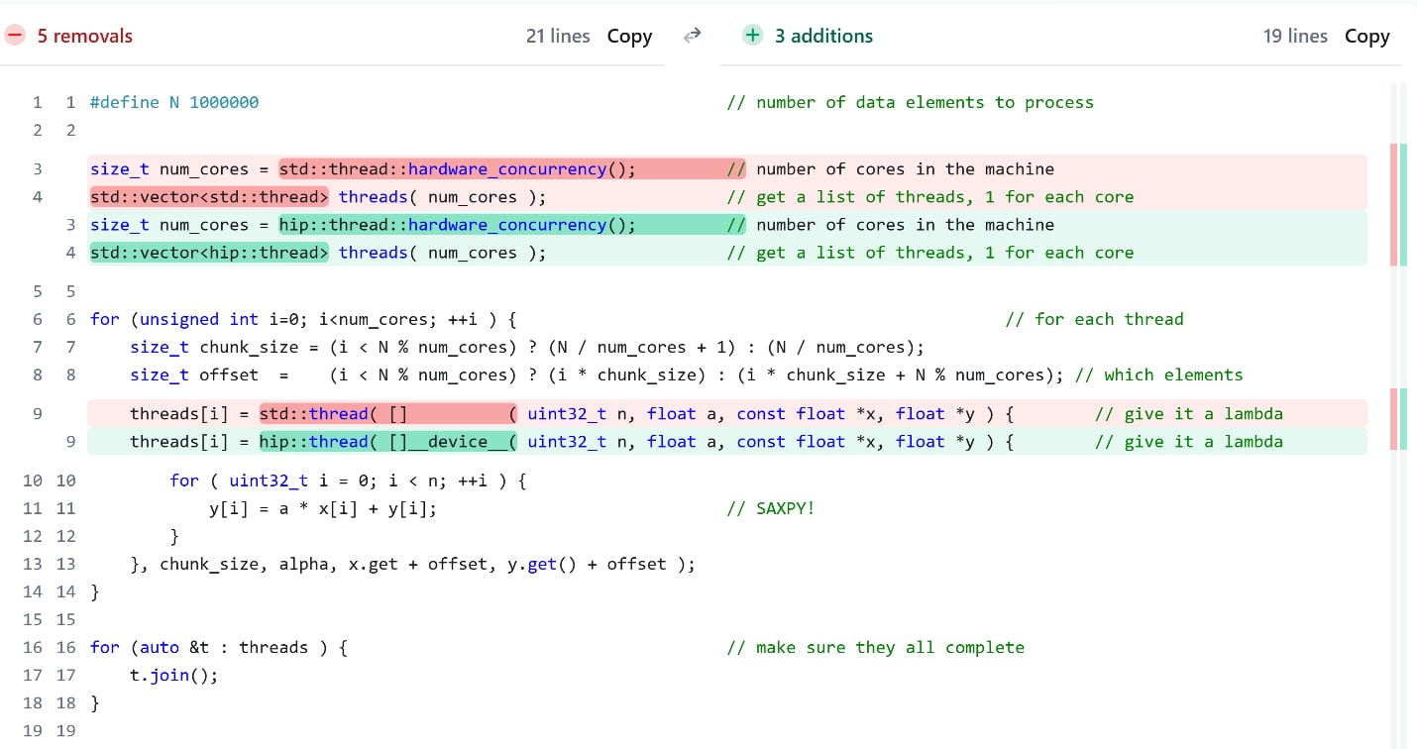Click line number 9 in the left gutter

pos(37,413)
